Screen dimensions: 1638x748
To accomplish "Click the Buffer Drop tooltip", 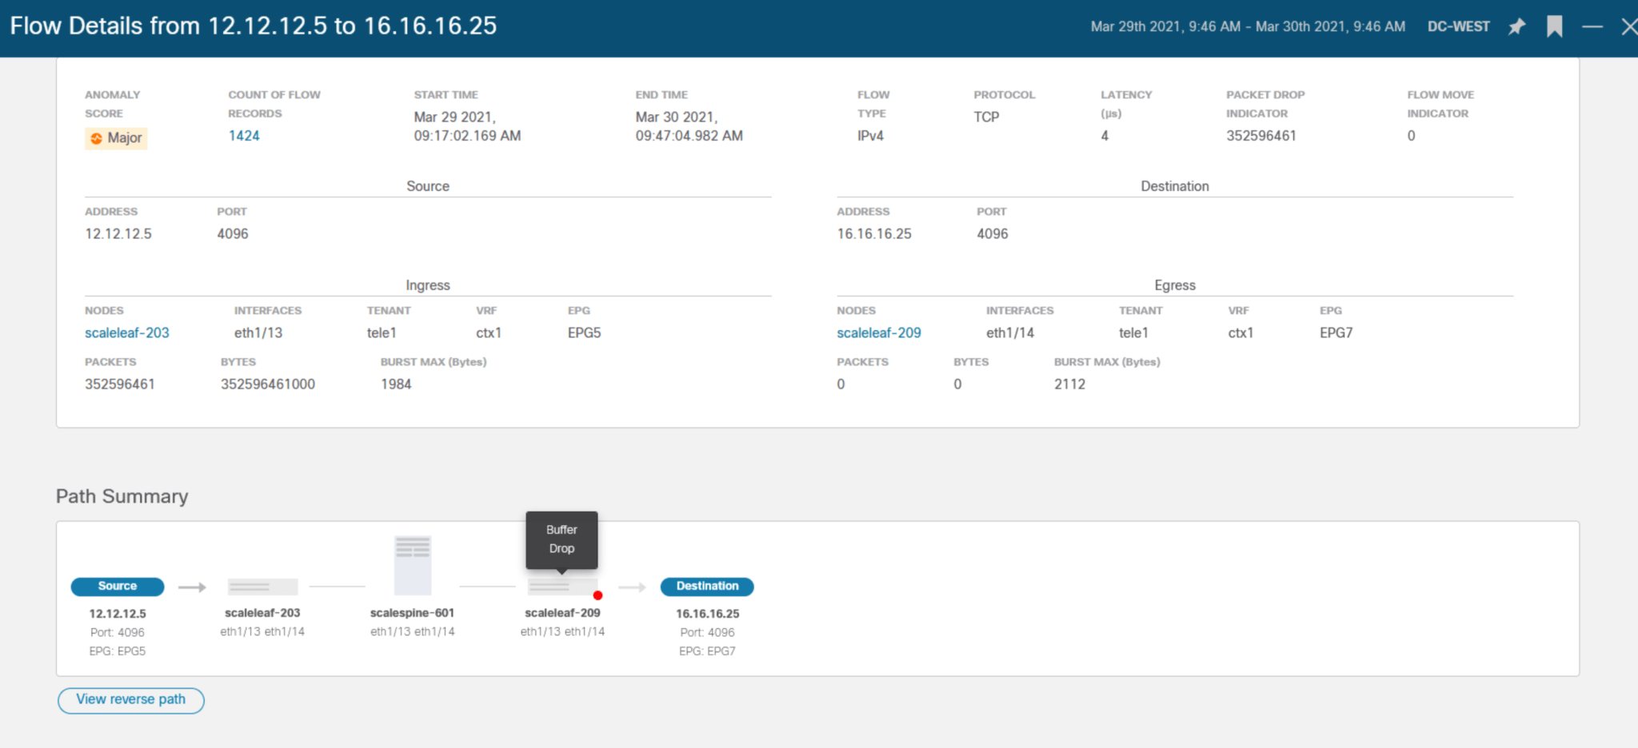I will point(561,540).
